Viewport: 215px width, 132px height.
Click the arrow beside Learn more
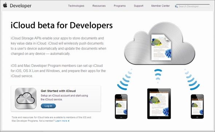coord(69,121)
